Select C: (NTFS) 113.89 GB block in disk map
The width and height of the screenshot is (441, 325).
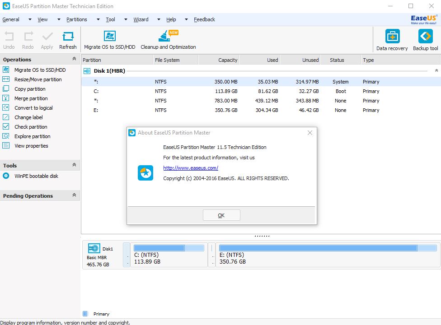(x=169, y=255)
